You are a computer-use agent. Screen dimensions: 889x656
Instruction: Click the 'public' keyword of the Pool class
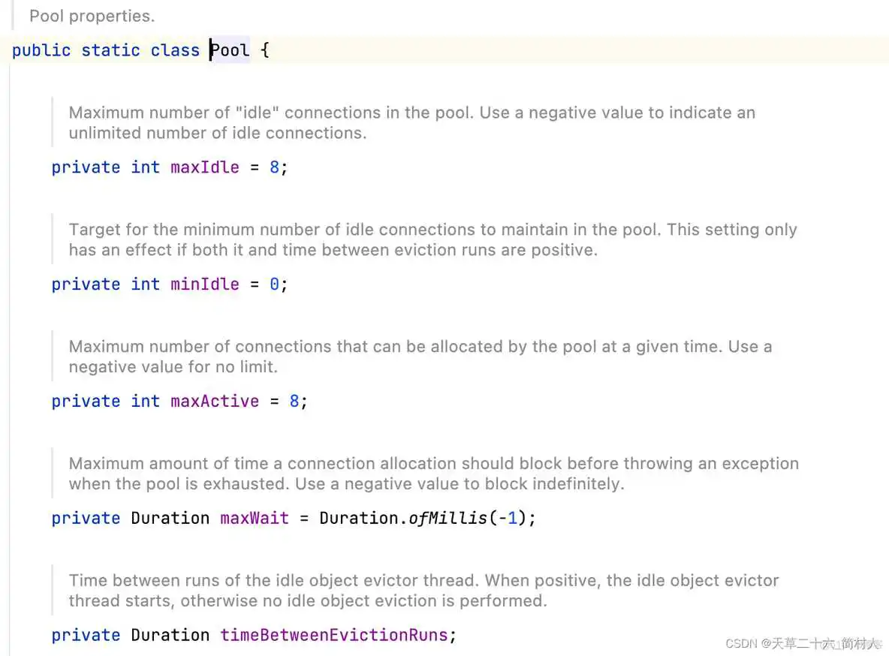[41, 51]
